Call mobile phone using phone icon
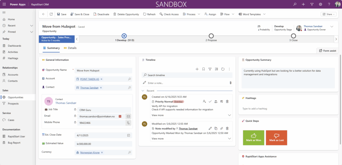Viewport: 342px width, 165px height. pyautogui.click(x=129, y=123)
